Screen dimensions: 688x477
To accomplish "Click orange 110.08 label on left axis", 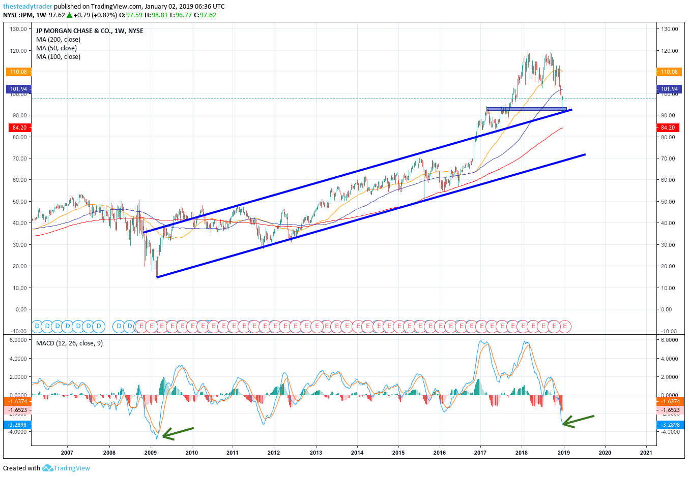I will [18, 72].
